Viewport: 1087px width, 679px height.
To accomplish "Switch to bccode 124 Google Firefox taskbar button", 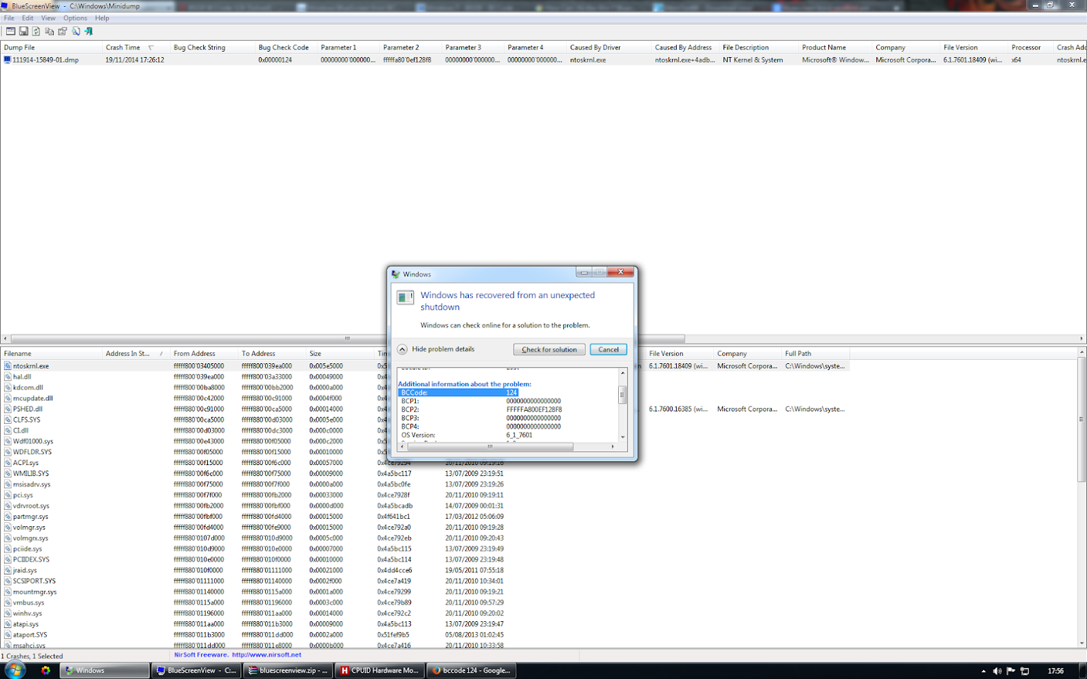I will (471, 670).
